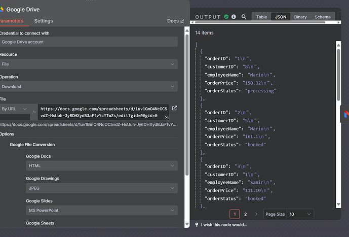Switch to the Settings tab
The height and width of the screenshot is (237, 349).
point(44,21)
